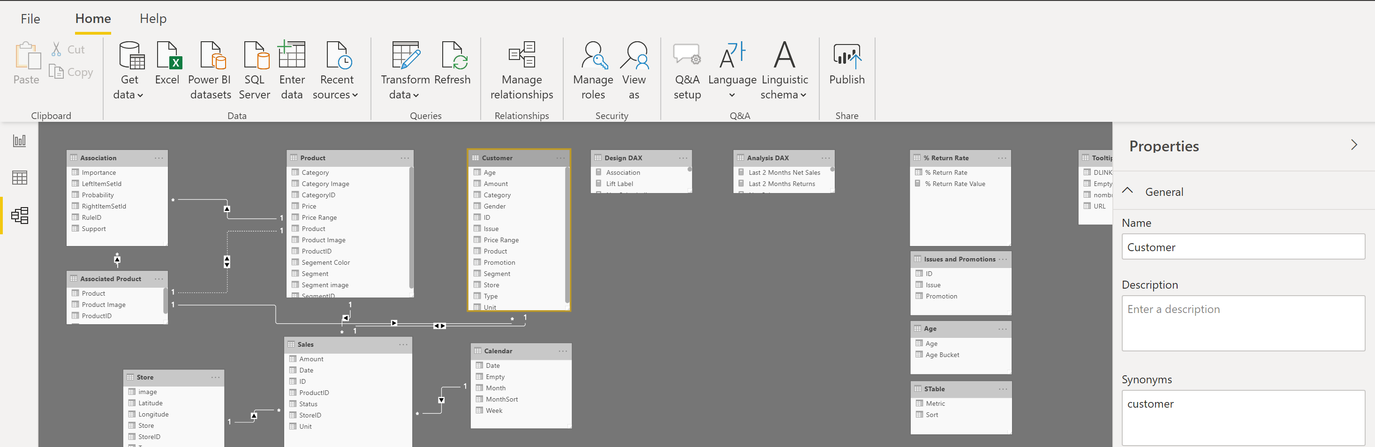
Task: Click the Customer table vertical scrollbar
Action: pos(567,235)
